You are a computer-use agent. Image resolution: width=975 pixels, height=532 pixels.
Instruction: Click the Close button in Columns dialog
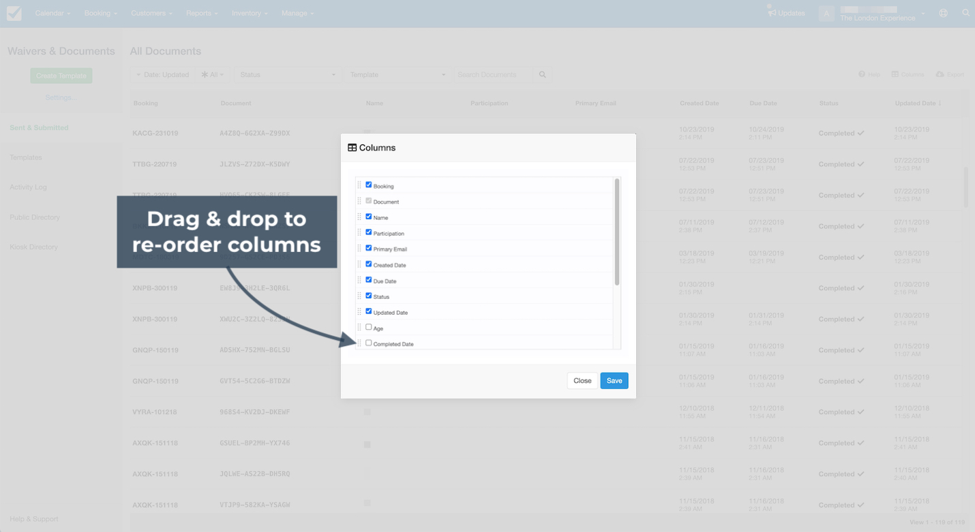click(x=582, y=381)
